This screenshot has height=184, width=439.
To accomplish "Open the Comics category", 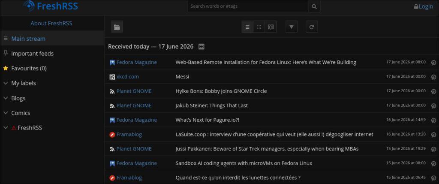I will click(x=21, y=113).
